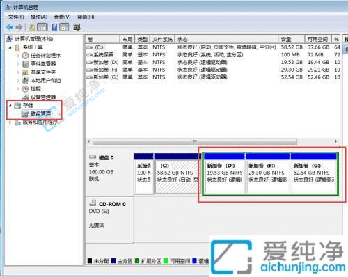
Task: Click the green 扩展分区 legend swatch
Action: pyautogui.click(x=137, y=261)
